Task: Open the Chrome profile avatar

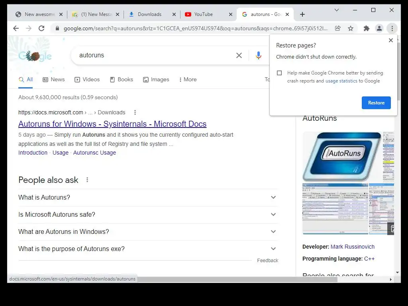Action: (379, 28)
